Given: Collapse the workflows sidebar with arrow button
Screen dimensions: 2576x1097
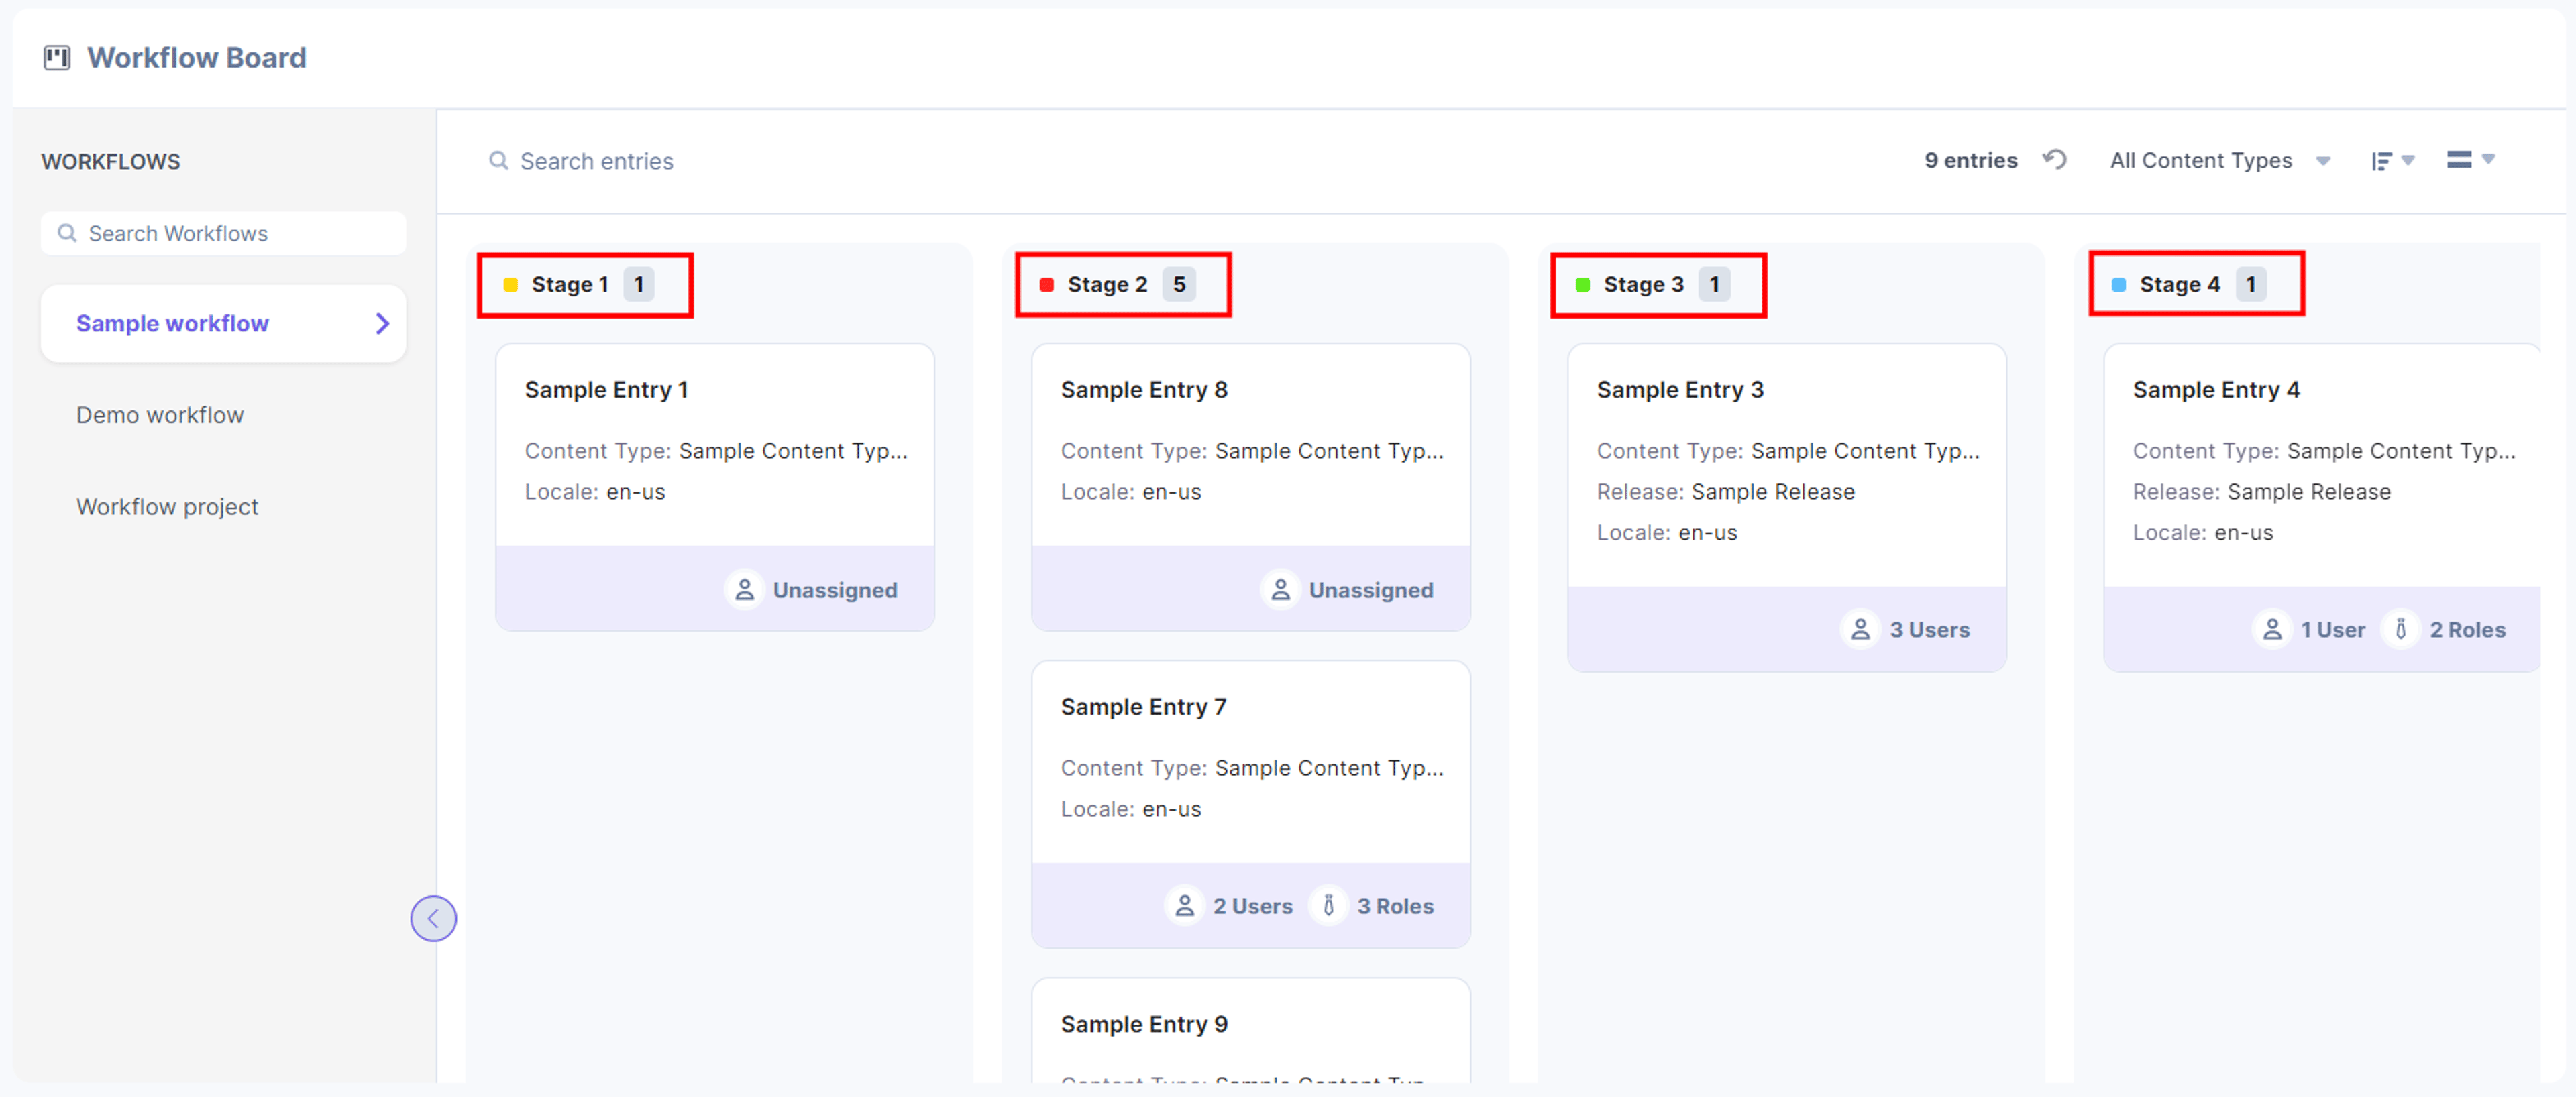Looking at the screenshot, I should pos(433,918).
